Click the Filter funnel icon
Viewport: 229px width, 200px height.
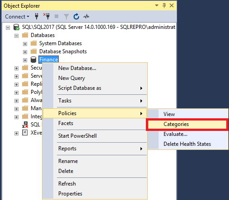[x=66, y=17]
